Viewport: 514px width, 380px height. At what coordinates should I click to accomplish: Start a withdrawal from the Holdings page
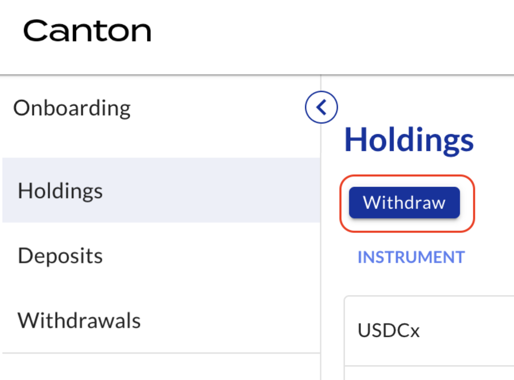[404, 203]
